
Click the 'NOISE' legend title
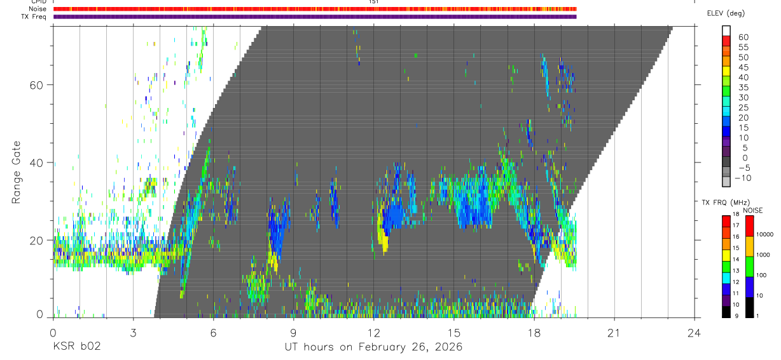click(x=752, y=210)
